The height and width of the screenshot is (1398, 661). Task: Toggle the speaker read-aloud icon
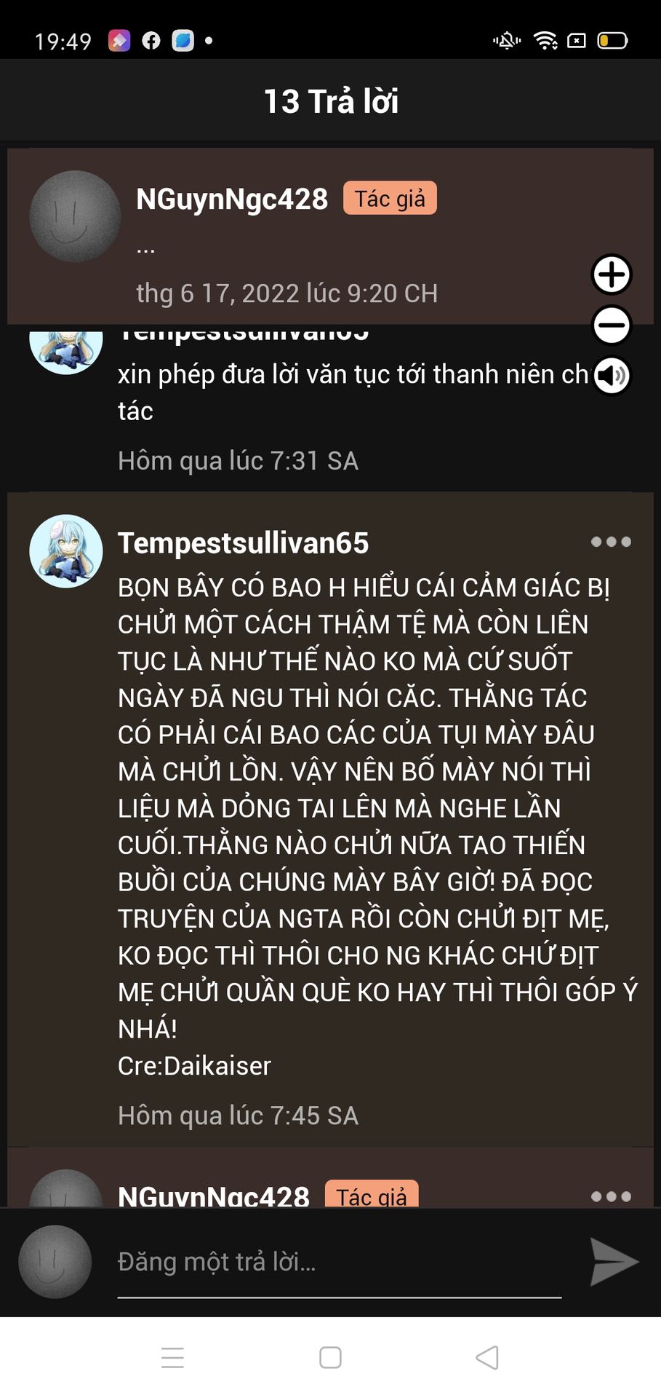click(x=612, y=375)
